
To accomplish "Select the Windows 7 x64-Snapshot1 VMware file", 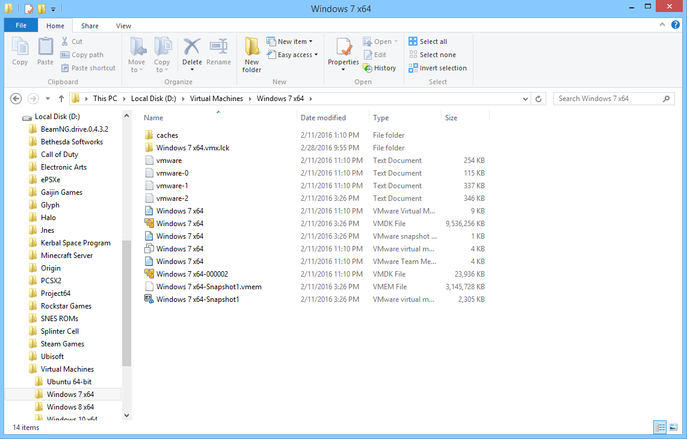I will [x=314, y=299].
